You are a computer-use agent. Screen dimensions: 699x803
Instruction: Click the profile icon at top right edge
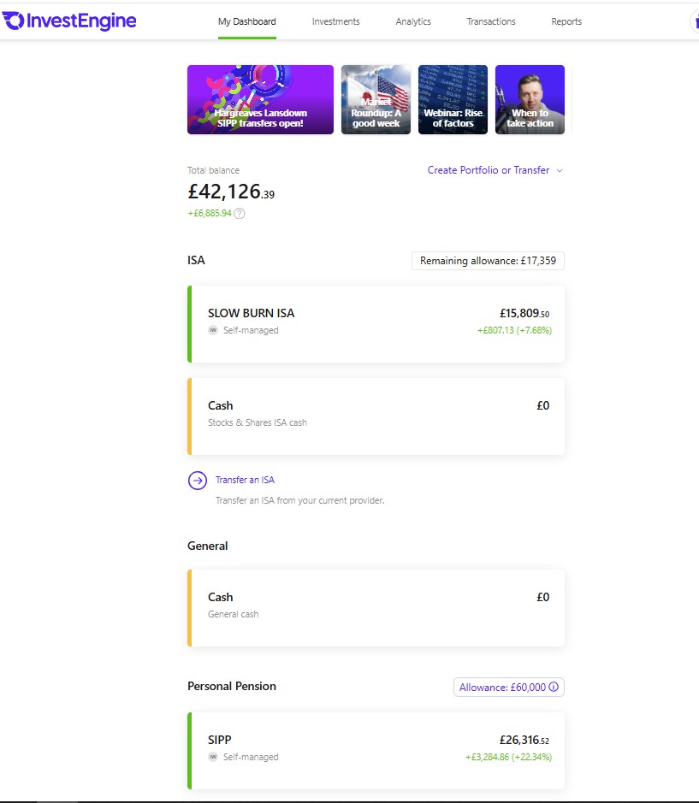click(x=695, y=21)
